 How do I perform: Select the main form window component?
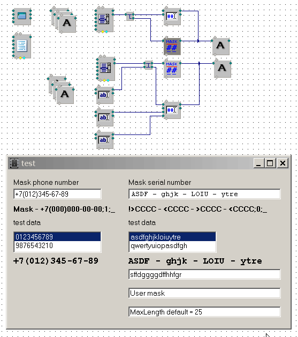click(x=22, y=16)
